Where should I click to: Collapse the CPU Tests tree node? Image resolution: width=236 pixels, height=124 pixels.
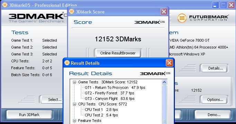point(74,104)
